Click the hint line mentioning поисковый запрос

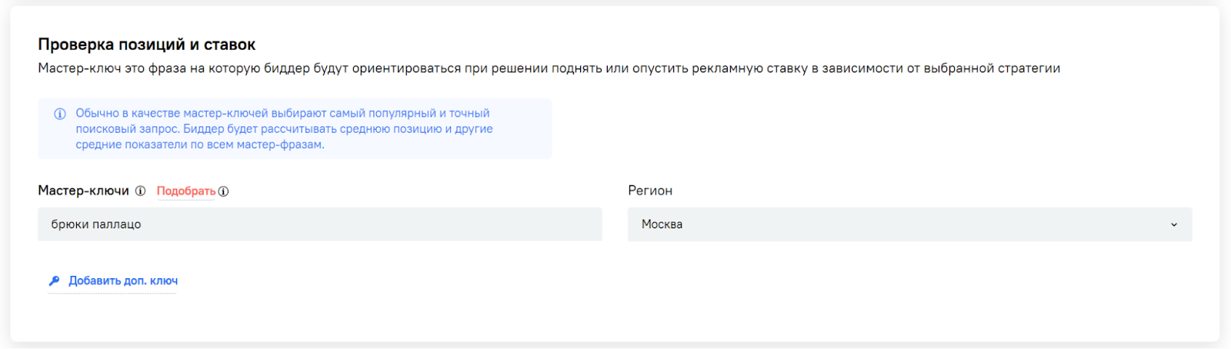point(284,129)
